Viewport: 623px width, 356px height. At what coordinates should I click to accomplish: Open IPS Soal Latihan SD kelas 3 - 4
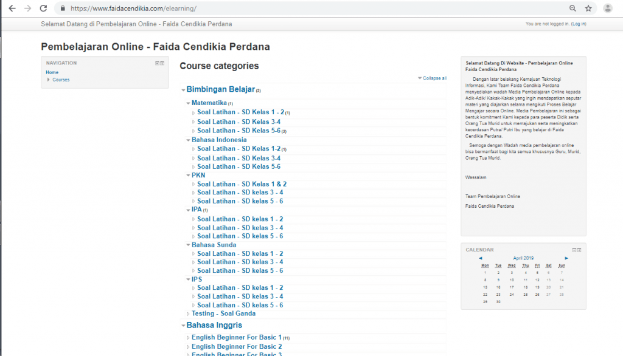pos(240,296)
